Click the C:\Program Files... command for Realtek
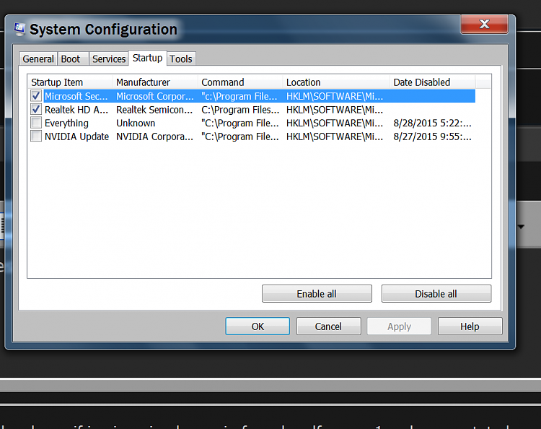Image resolution: width=541 pixels, height=429 pixels. point(240,110)
